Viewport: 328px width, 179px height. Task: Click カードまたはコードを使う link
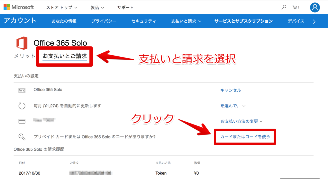tap(245, 136)
